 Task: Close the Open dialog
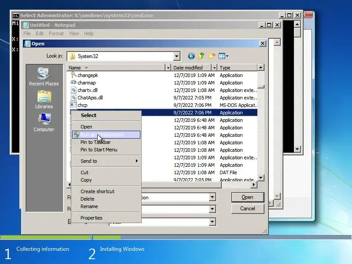tap(263, 43)
